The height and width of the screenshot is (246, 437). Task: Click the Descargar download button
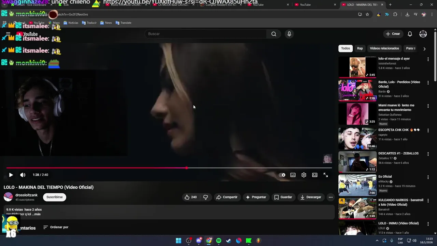coord(311,197)
